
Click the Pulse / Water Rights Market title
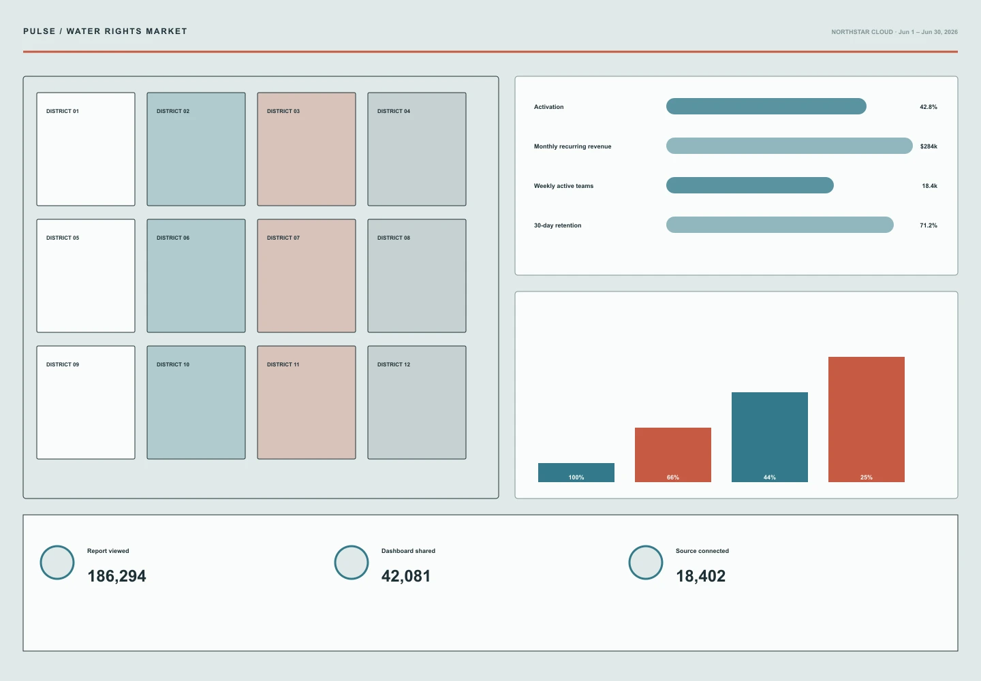coord(105,31)
